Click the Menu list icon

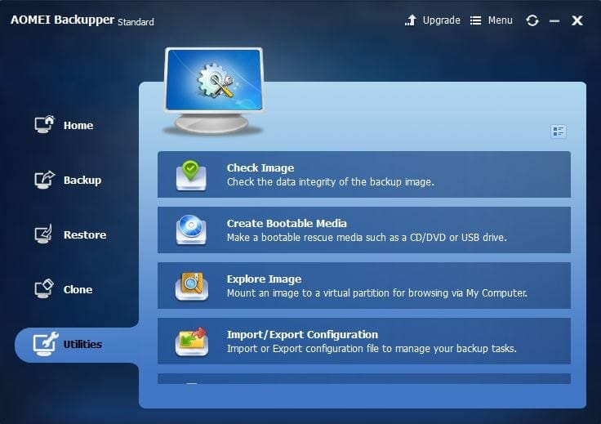point(476,20)
